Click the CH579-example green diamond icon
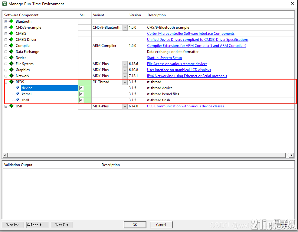Screen dimensions: 298x232 pyautogui.click(x=11, y=27)
